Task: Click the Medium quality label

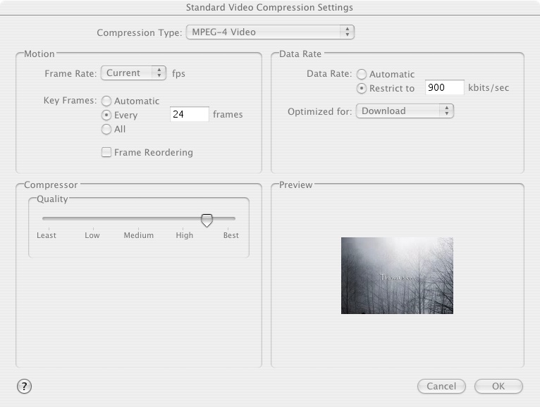Action: click(139, 235)
